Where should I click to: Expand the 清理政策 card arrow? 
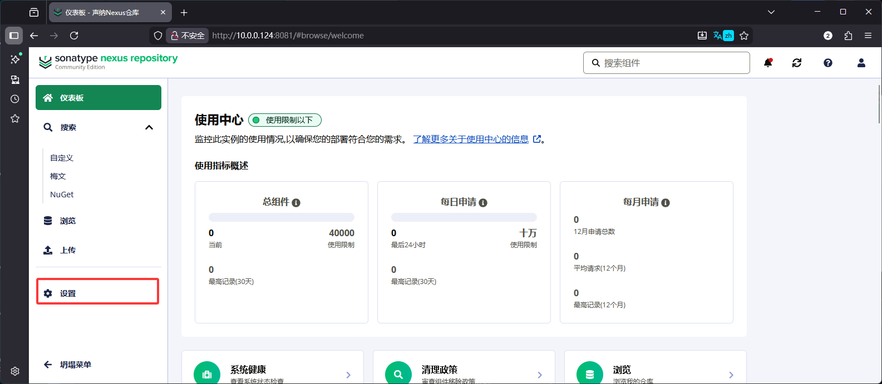(540, 375)
